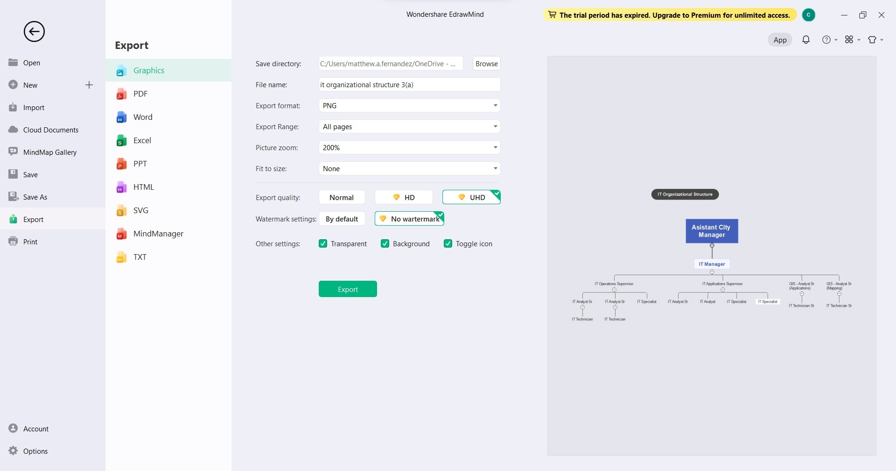This screenshot has width=896, height=471.
Task: Click the Save disk icon
Action: point(13,174)
